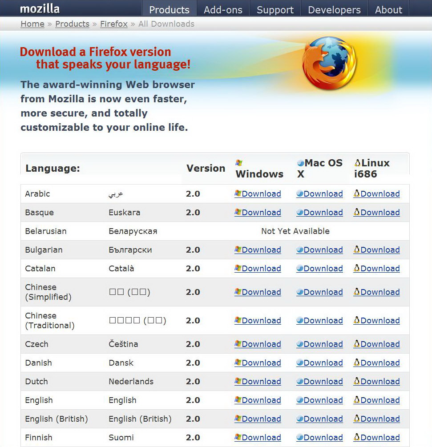432x447 pixels.
Task: Click Mac OS X icon in table header
Action: [301, 163]
